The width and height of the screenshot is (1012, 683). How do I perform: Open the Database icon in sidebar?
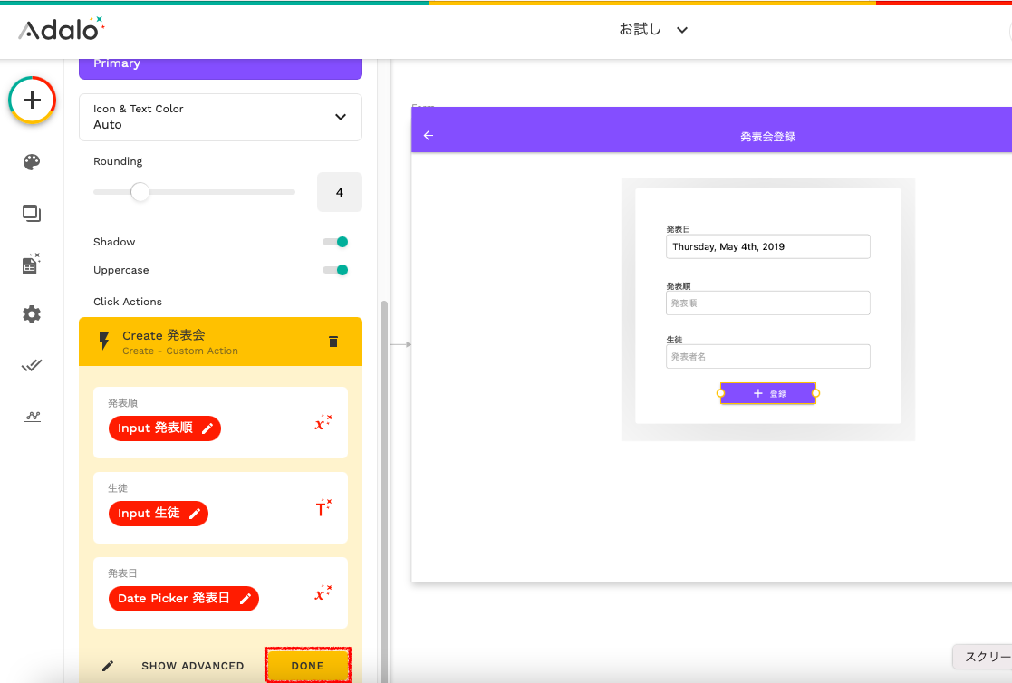pyautogui.click(x=32, y=264)
